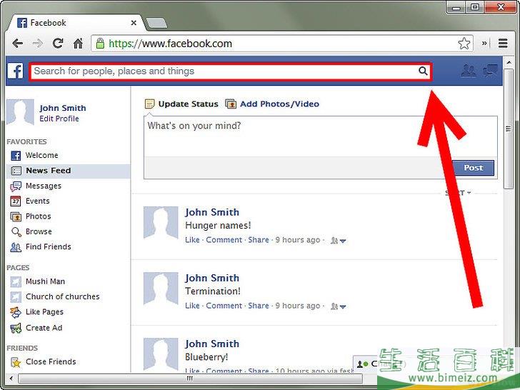Open John Smith on Hunger names post

pos(212,212)
